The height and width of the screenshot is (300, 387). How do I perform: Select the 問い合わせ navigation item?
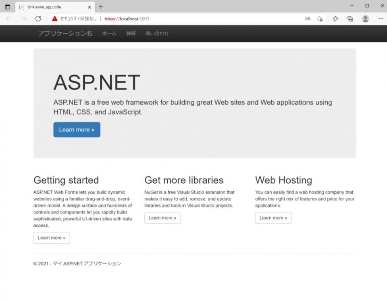157,33
